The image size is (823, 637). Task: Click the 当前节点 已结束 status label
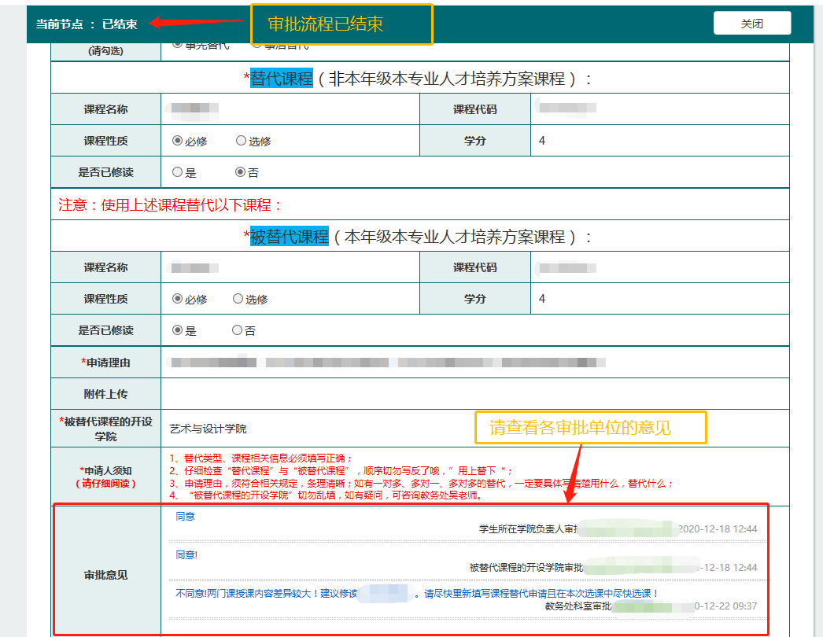pyautogui.click(x=87, y=24)
